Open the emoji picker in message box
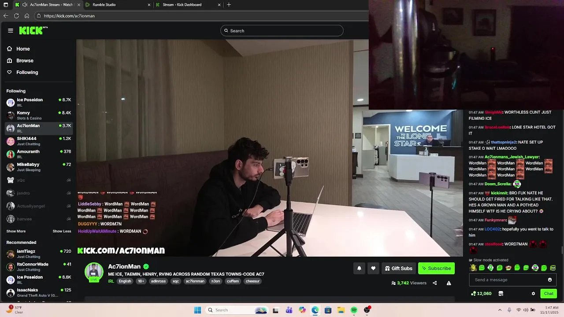This screenshot has height=317, width=564. point(550,280)
